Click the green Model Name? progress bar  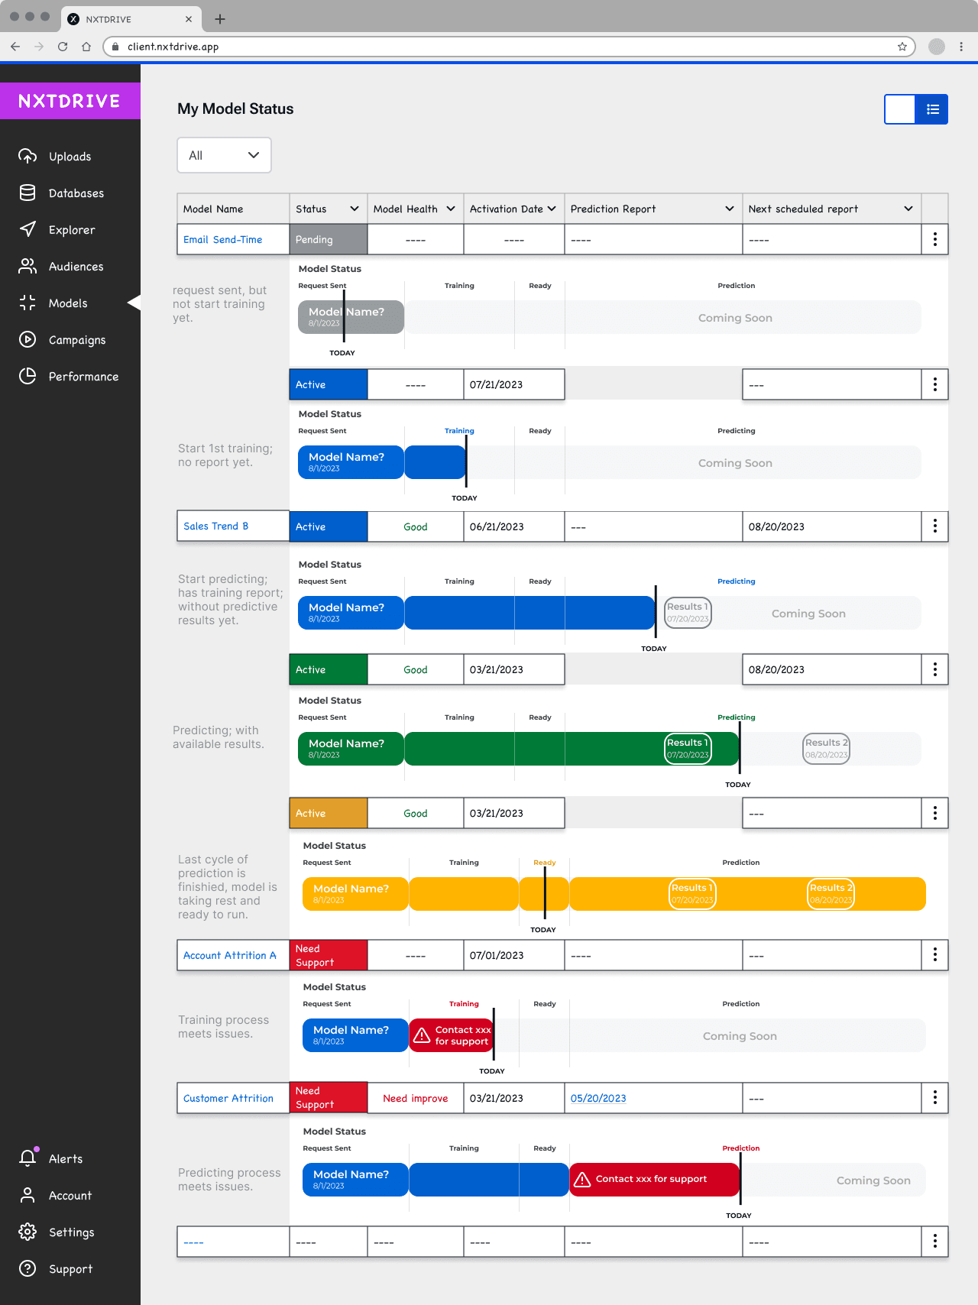351,749
